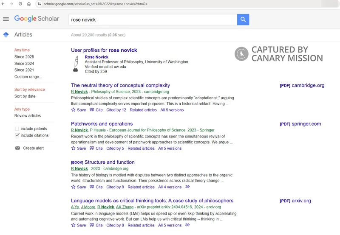
Task: Open the [PDF] arxiv.org link
Action: (x=295, y=201)
